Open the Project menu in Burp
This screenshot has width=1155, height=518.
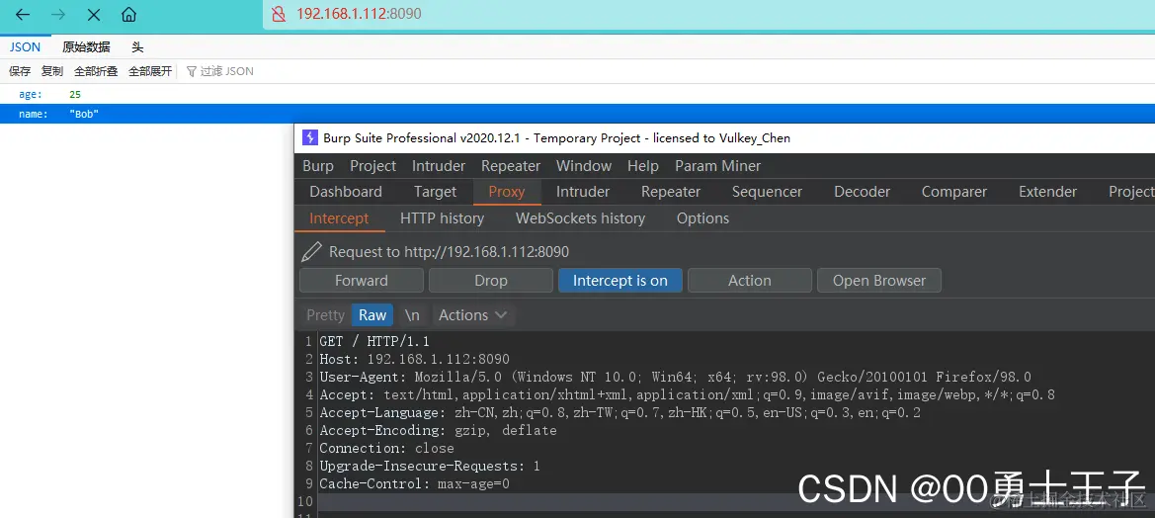[x=372, y=166]
